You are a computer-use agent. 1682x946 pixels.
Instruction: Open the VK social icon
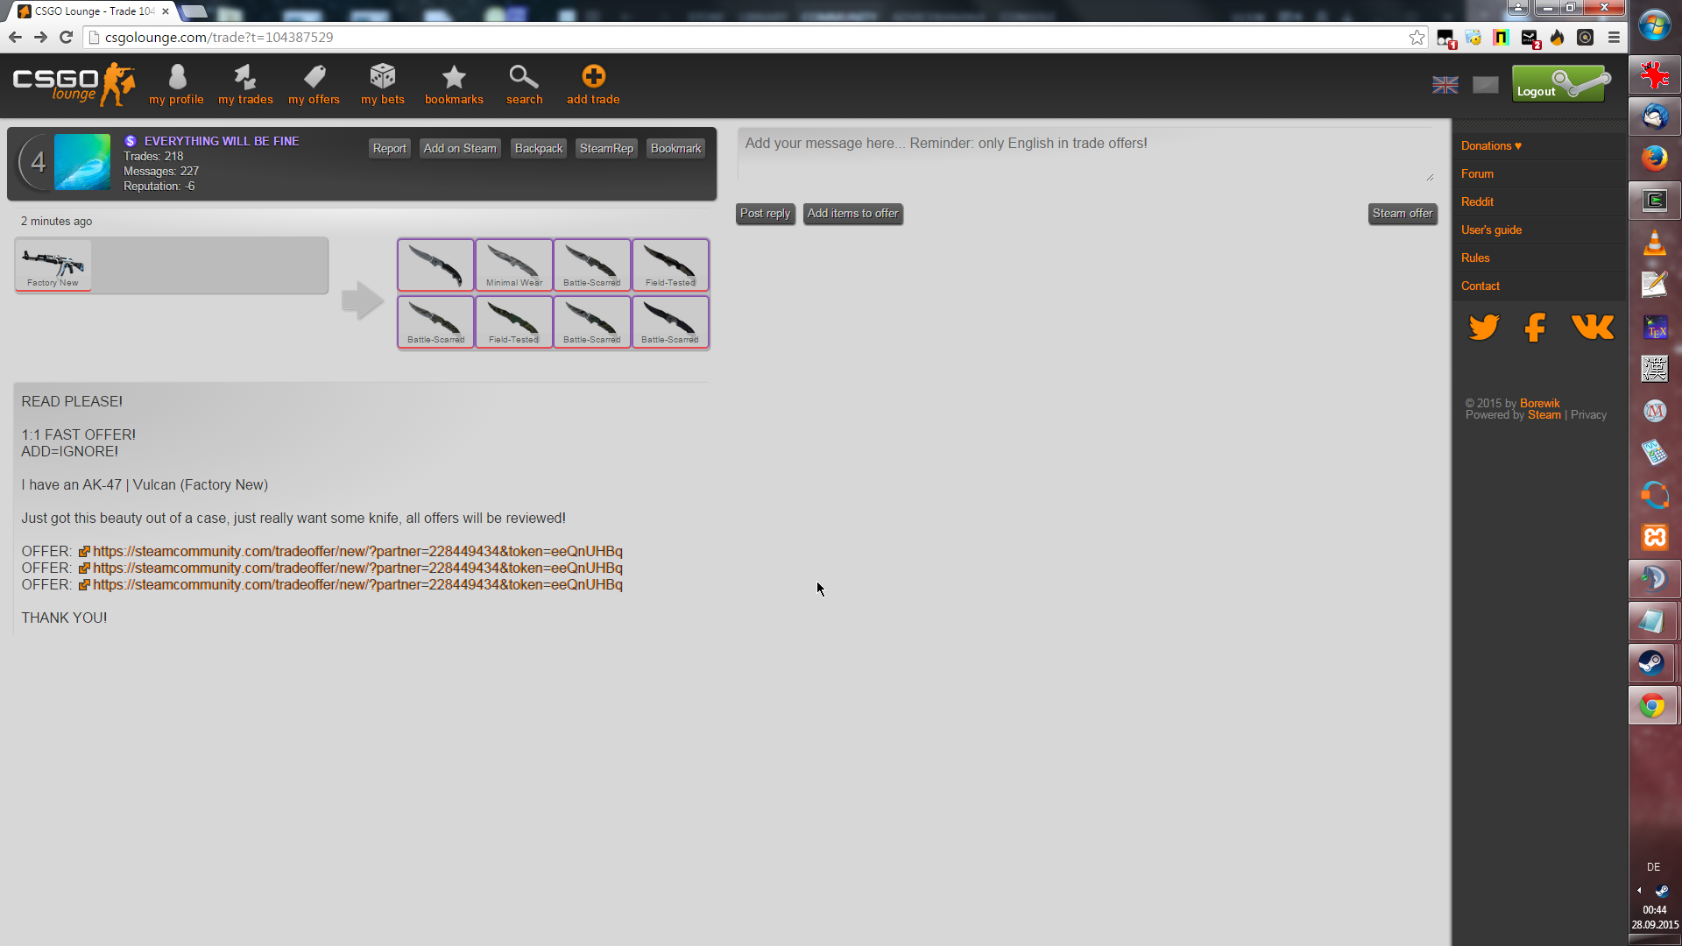coord(1593,328)
